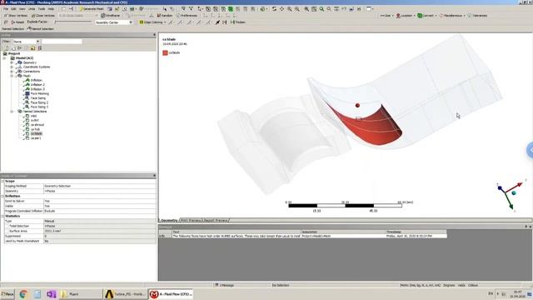
Task: Expand the Connections tree node
Action: (12, 72)
